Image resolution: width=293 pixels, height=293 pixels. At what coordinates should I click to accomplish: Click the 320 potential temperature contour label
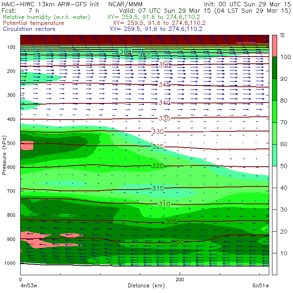click(x=158, y=166)
